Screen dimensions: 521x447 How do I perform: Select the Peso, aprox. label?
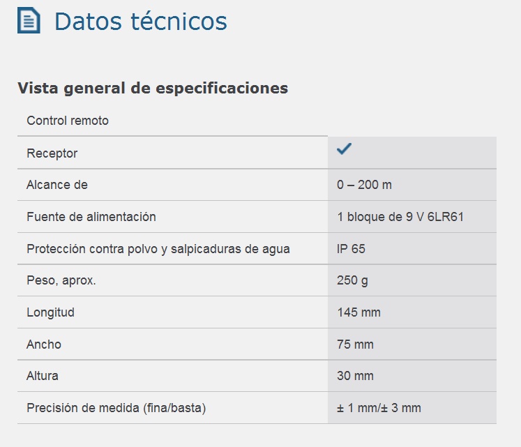[61, 280]
